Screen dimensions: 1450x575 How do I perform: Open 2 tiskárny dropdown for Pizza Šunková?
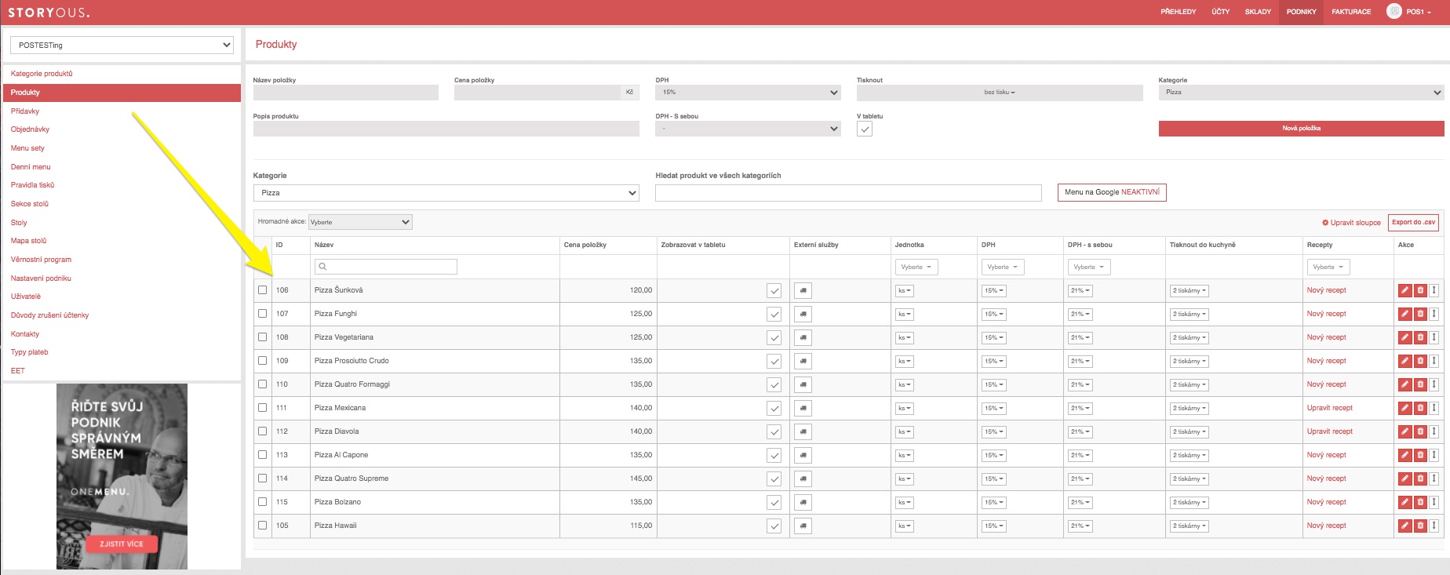coord(1190,291)
